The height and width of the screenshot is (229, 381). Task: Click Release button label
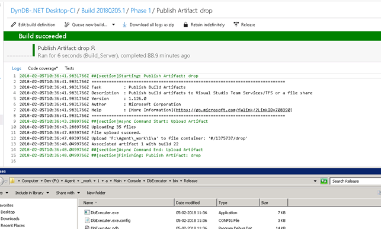248,24
